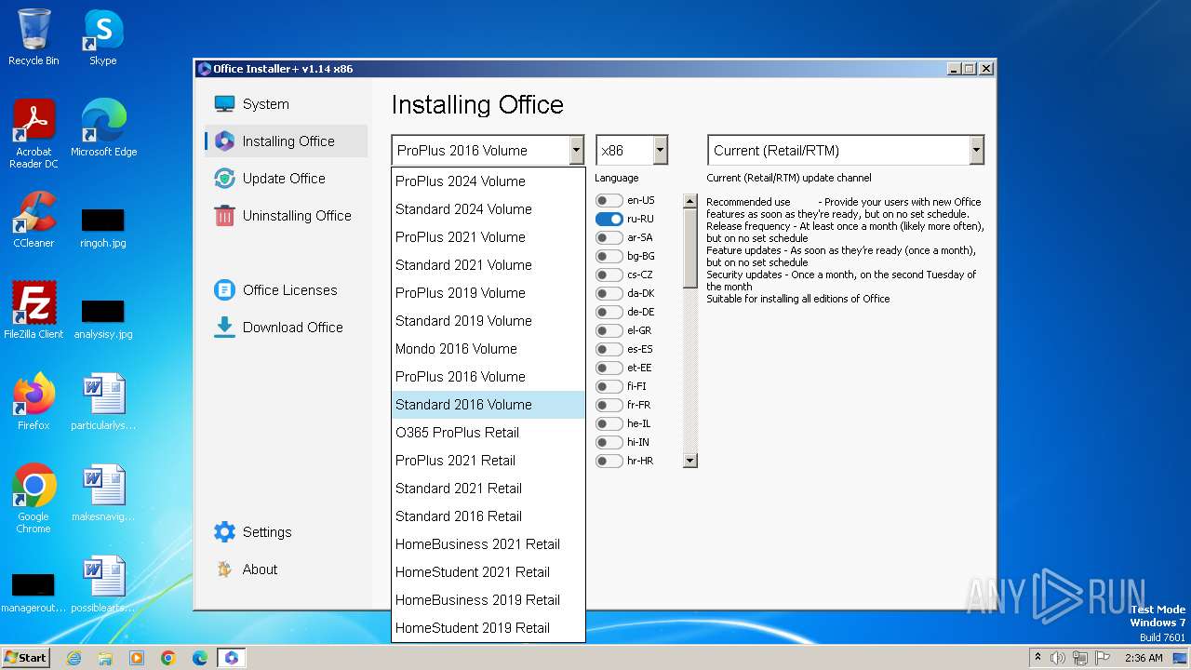Click the language list scrollbar thumb
Screen dimensions: 1191x670
point(689,248)
